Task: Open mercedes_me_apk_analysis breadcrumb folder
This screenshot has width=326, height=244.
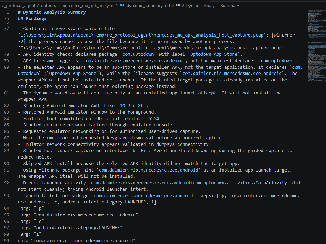Action: 87,5
